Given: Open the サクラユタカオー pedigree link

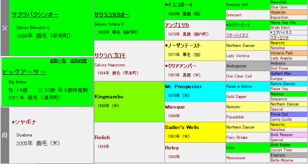Looking at the screenshot, I should (x=112, y=15).
